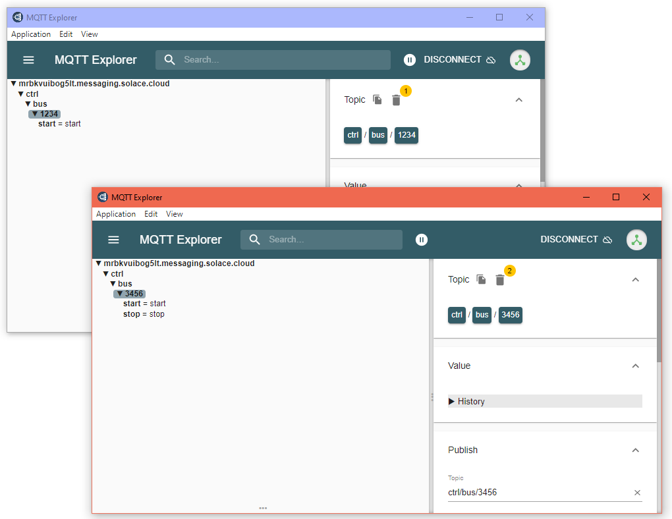Screen dimensions: 672x519
Task: Click the ctrl topic chip in back window
Action: pyautogui.click(x=352, y=135)
